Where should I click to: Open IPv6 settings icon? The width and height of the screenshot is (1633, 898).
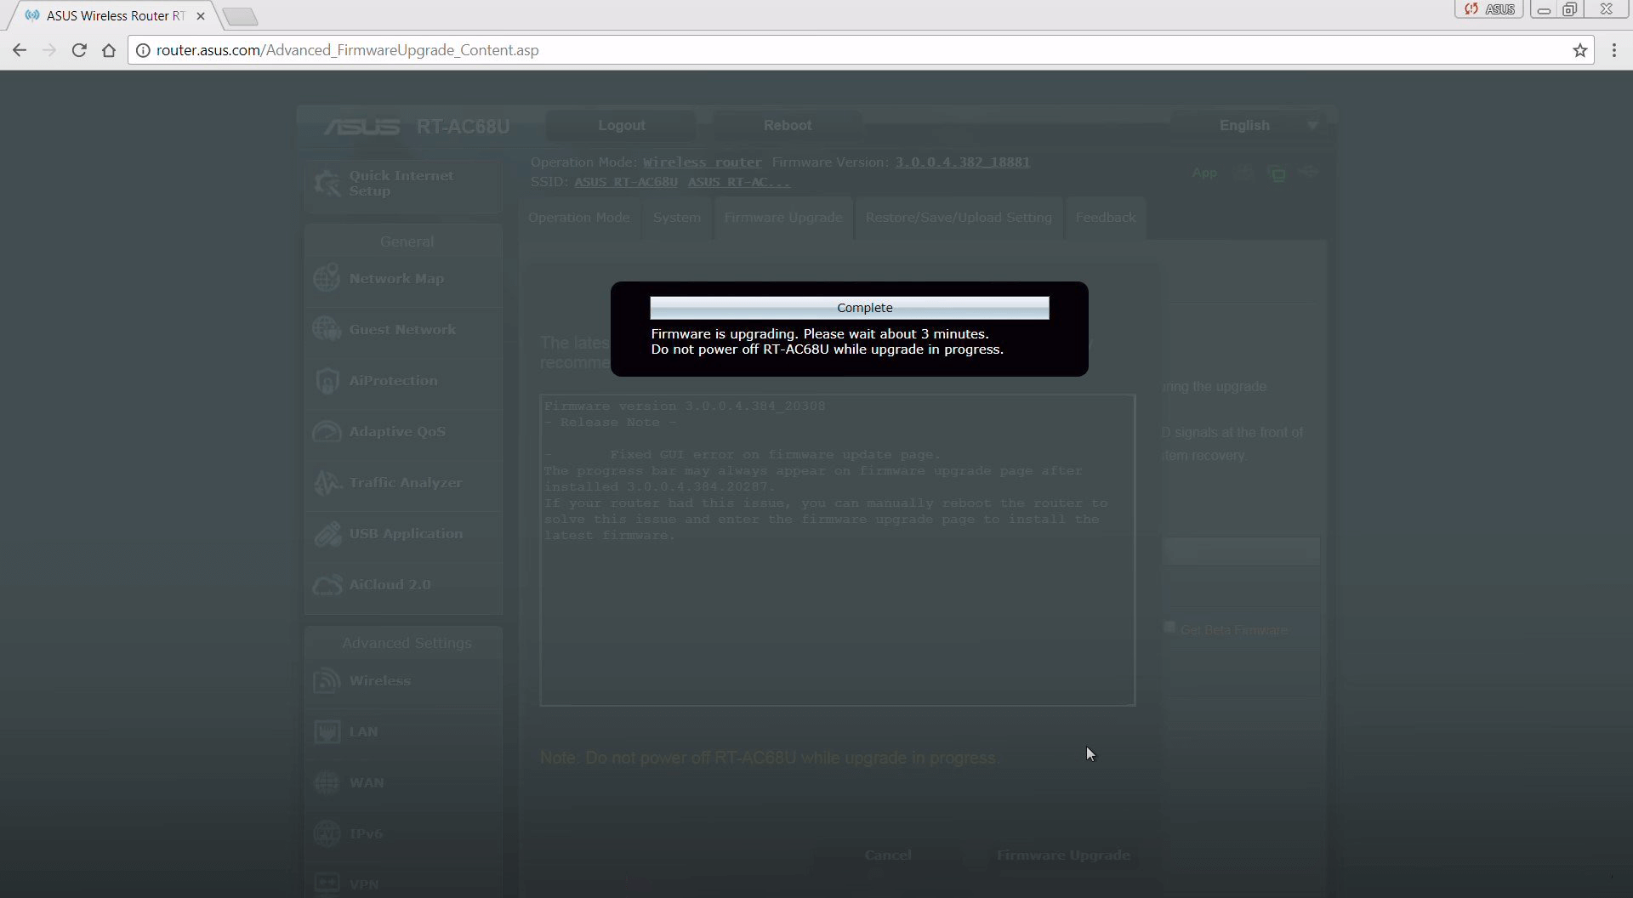click(x=327, y=834)
